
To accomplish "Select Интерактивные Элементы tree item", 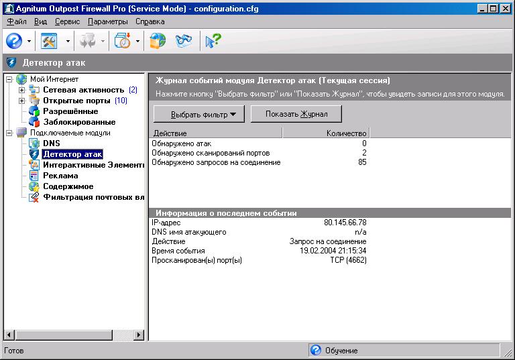I will 93,165.
